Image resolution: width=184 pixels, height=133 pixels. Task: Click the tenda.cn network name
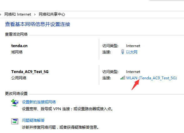[19, 46]
